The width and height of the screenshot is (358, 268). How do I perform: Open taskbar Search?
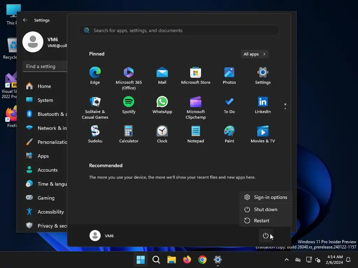pos(156,260)
